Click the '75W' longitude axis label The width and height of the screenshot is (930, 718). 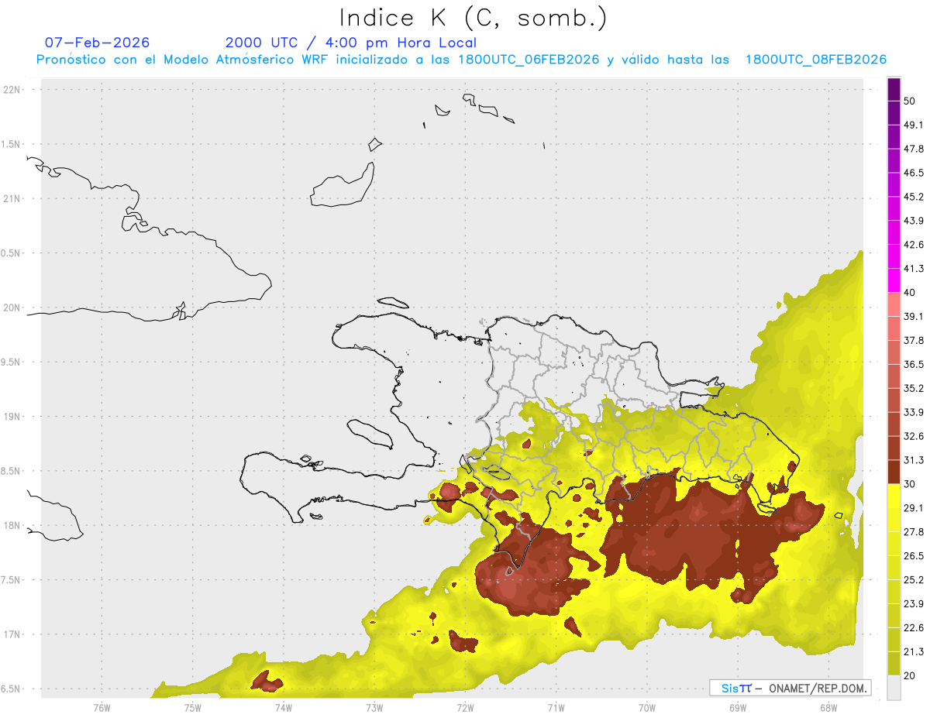(x=192, y=706)
